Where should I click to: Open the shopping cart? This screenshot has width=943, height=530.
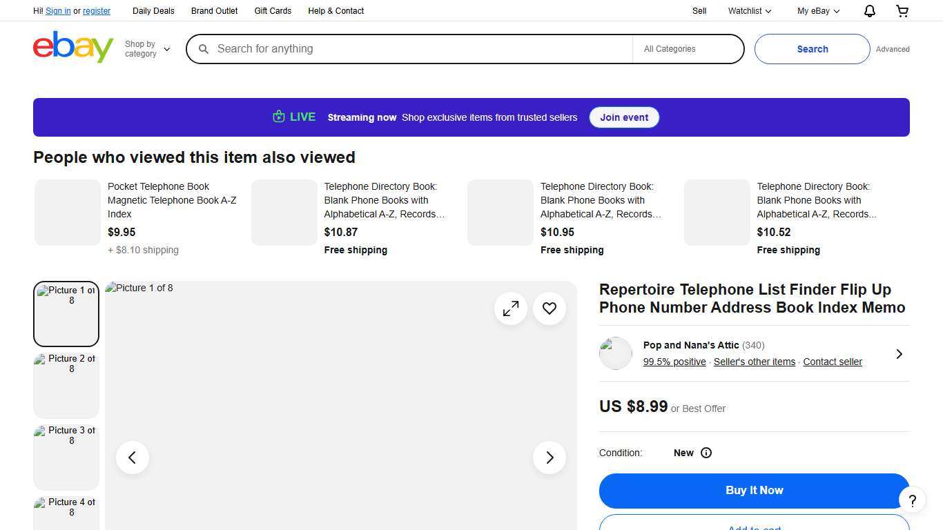pos(902,11)
